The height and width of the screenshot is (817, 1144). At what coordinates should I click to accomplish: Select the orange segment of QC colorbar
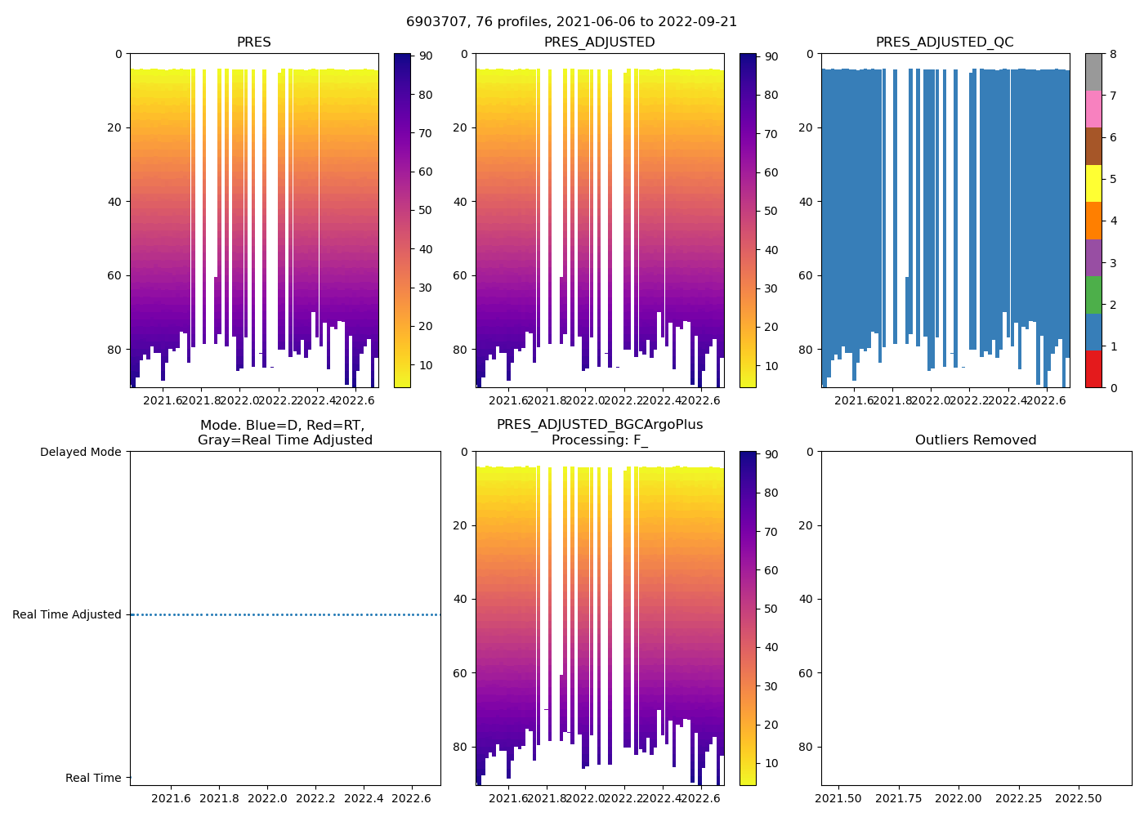pyautogui.click(x=1093, y=221)
